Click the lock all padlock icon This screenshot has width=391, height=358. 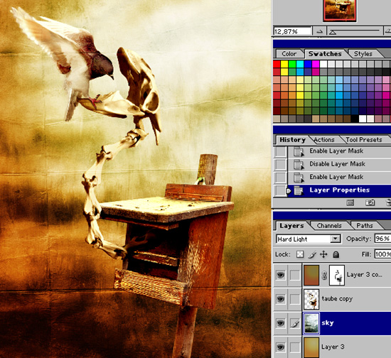336,254
